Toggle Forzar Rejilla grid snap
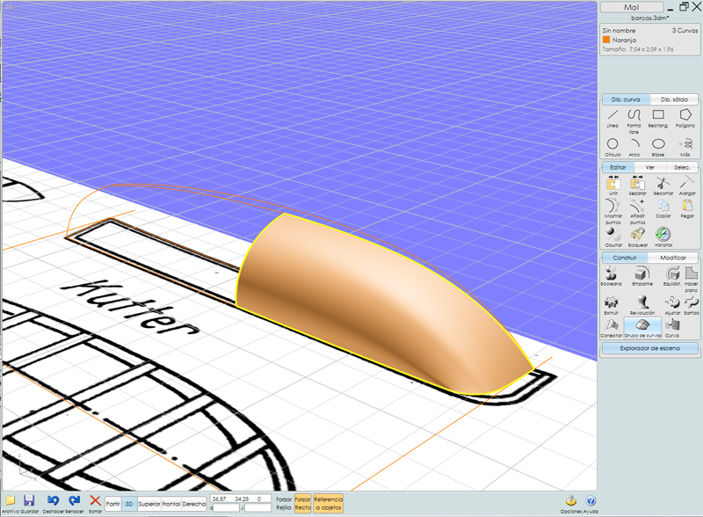The width and height of the screenshot is (703, 517). click(x=284, y=503)
